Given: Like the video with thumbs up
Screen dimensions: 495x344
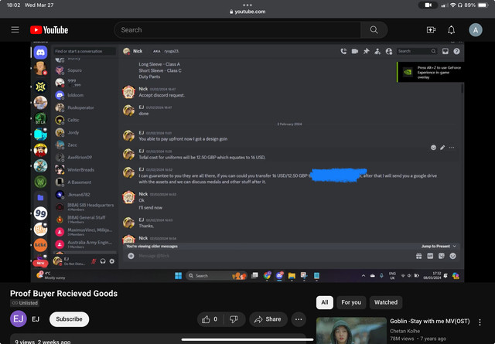Looking at the screenshot, I should (x=210, y=319).
